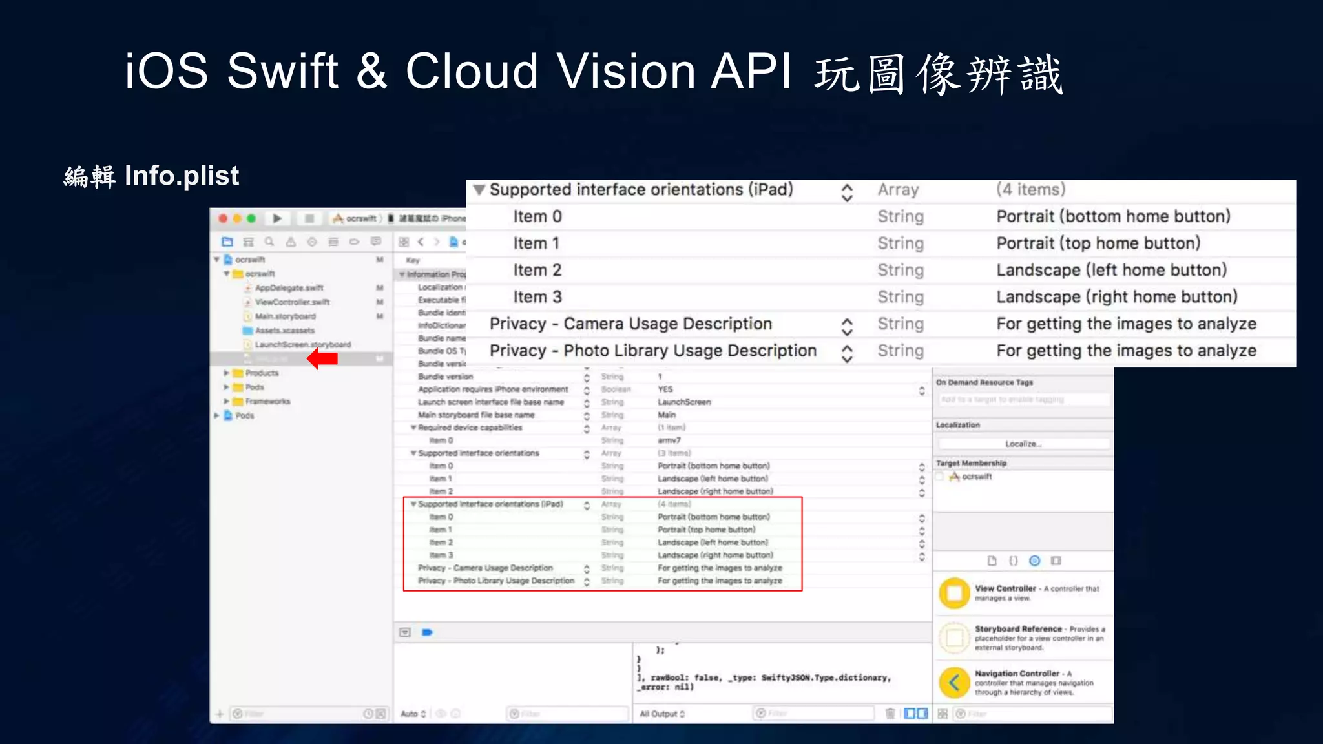
Task: Expand the Pods folder under ocrswift
Action: pyautogui.click(x=227, y=387)
